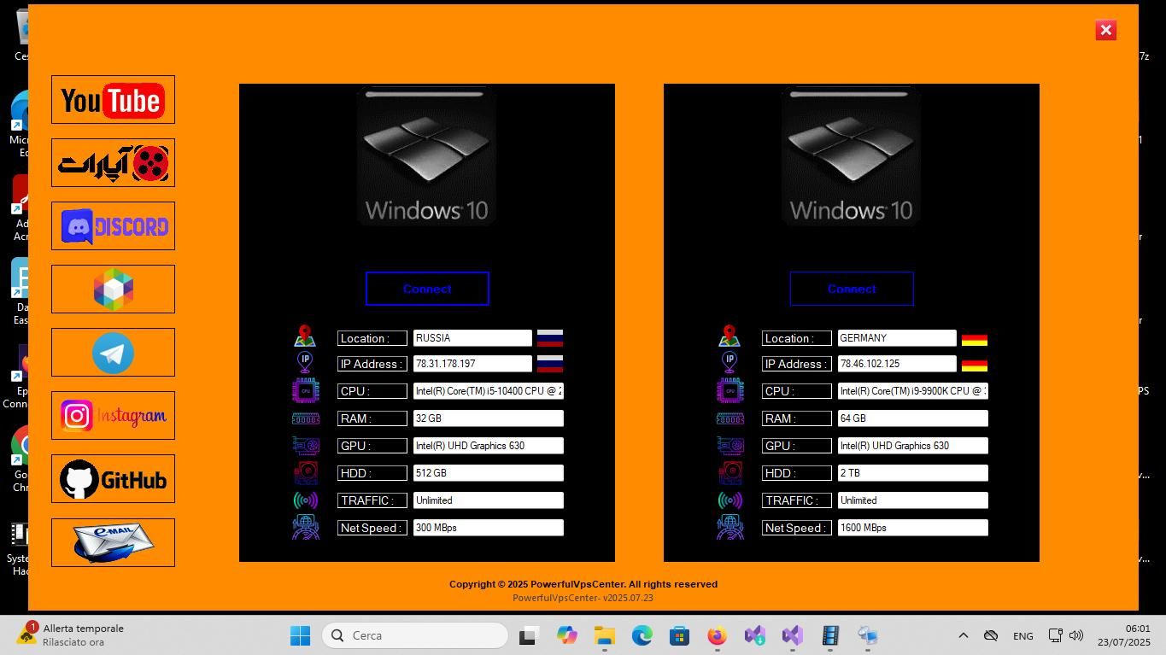Click the HDD icon next to 2 TB
The height and width of the screenshot is (655, 1166).
pyautogui.click(x=730, y=473)
